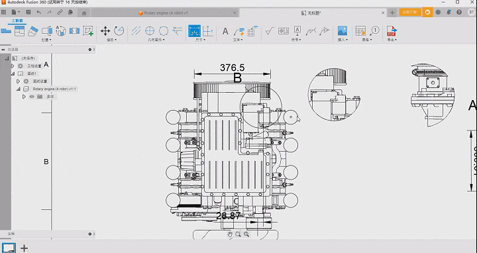Select the Bend Note tool
This screenshot has width=477, height=253.
tap(252, 31)
